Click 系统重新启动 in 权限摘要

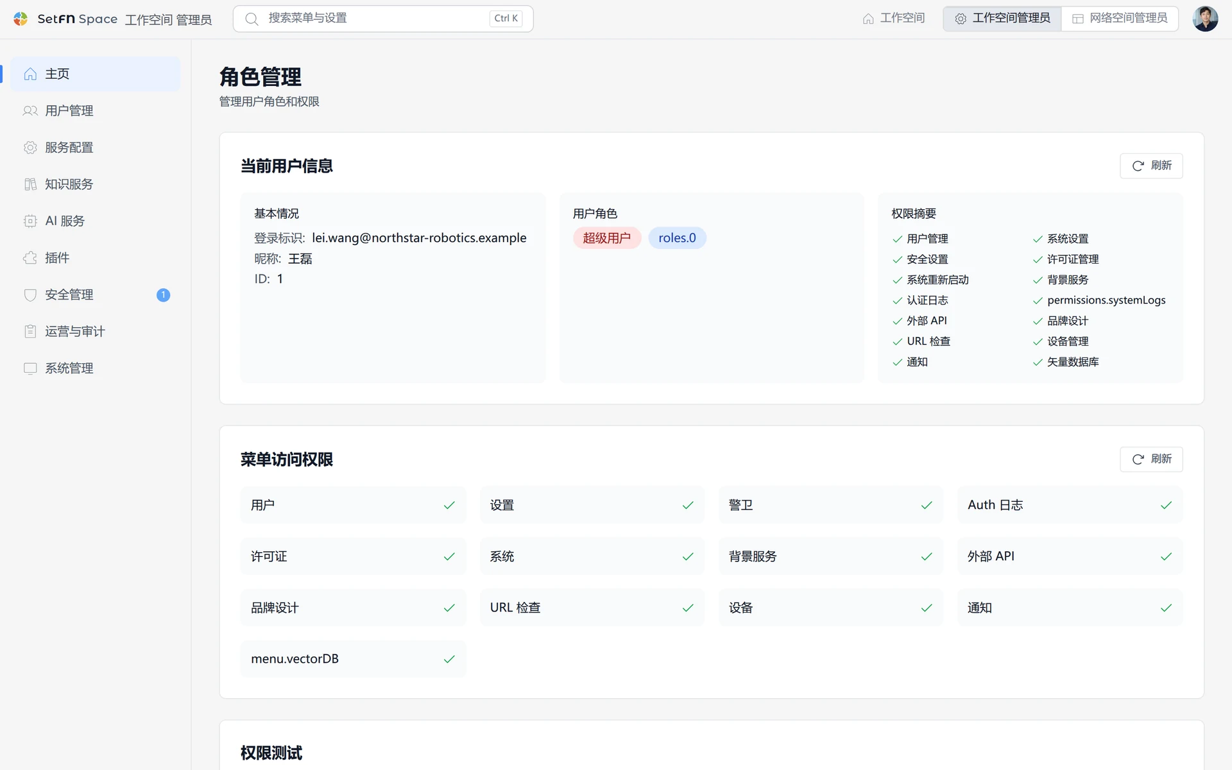tap(937, 280)
